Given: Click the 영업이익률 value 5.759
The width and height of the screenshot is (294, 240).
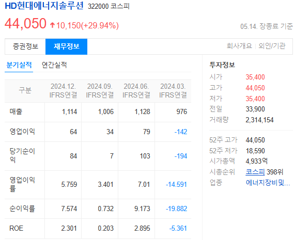Looking at the screenshot, I should coord(69,184).
